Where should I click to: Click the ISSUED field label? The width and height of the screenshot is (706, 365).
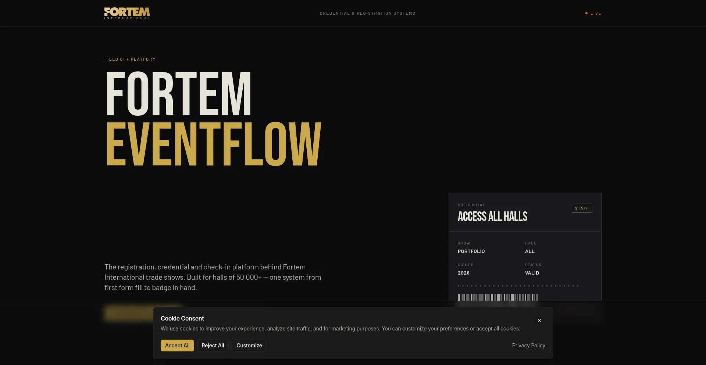(x=466, y=265)
